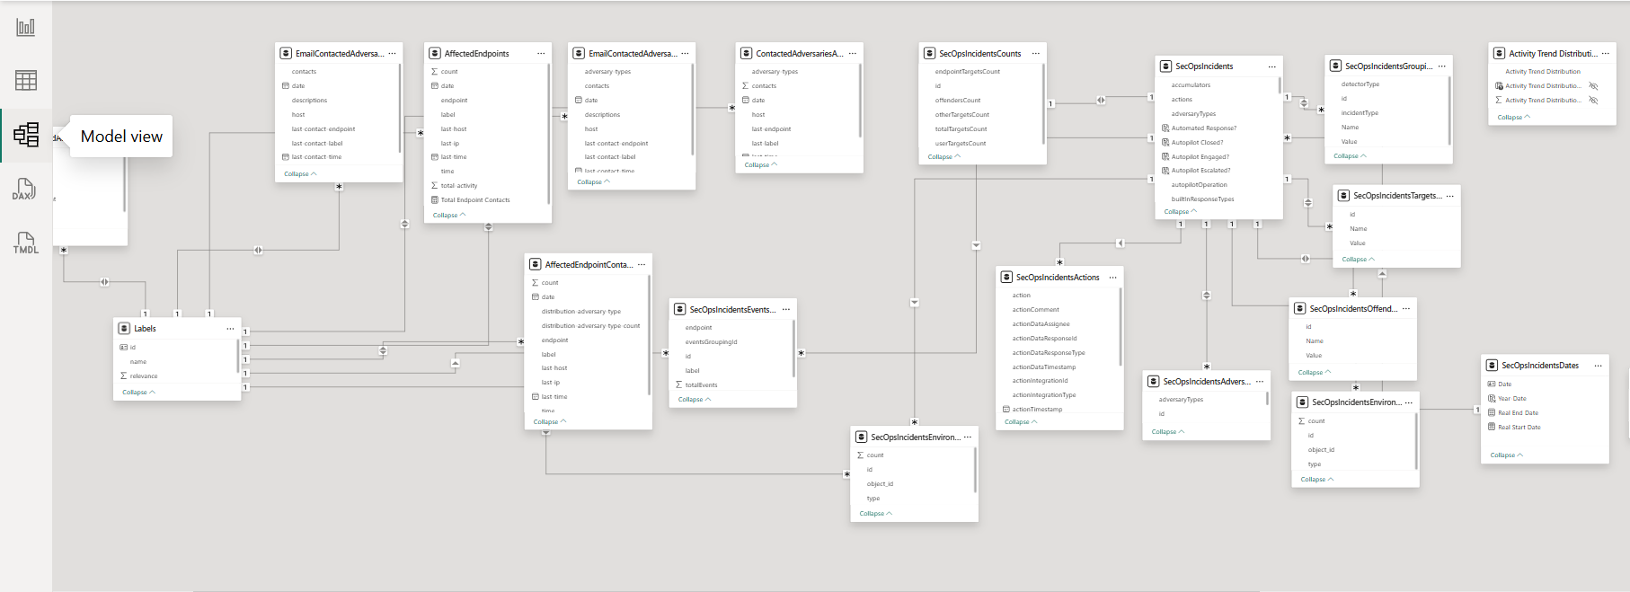Screen dimensions: 1630x592
Task: Open the DAX query view
Action: 25,189
